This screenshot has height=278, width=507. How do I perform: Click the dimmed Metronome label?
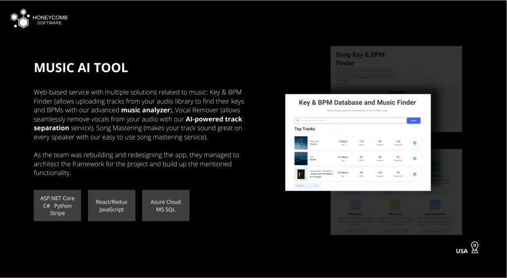[395, 214]
